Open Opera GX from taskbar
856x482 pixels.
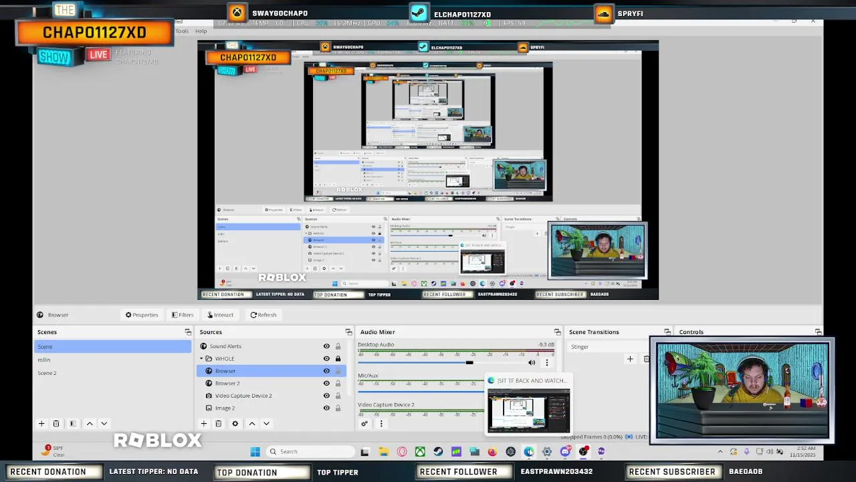pyautogui.click(x=402, y=452)
